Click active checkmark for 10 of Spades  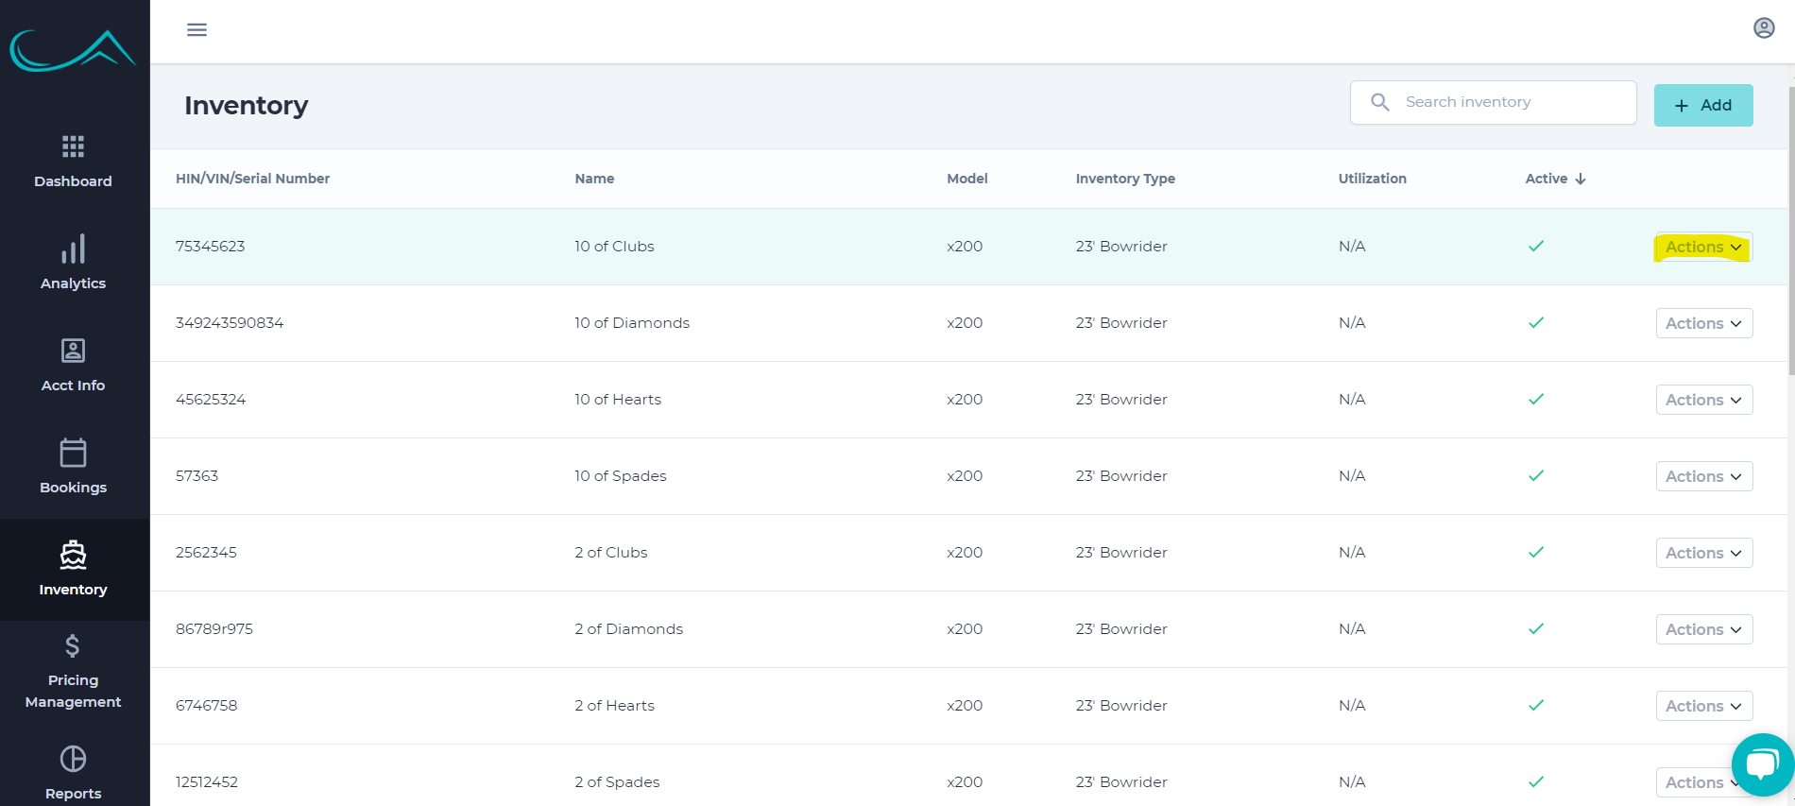coord(1535,476)
